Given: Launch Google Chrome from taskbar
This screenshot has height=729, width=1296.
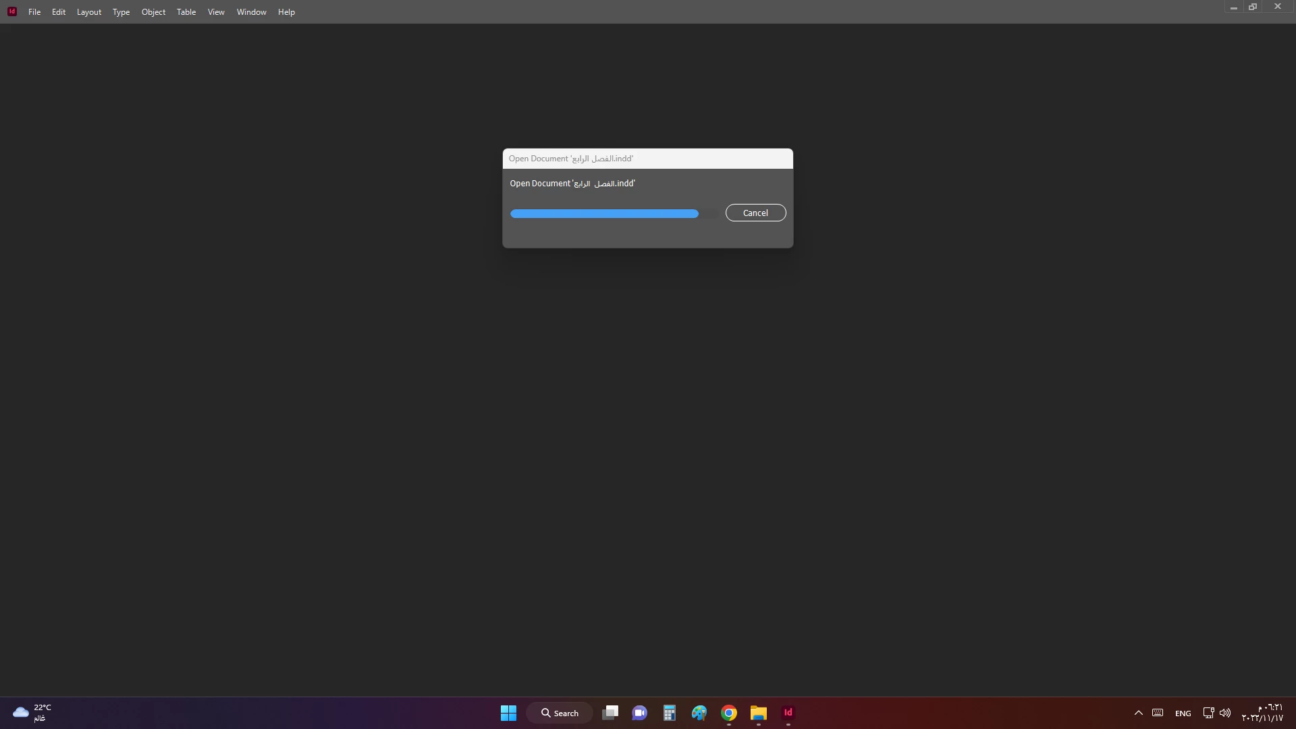Looking at the screenshot, I should click(x=729, y=713).
